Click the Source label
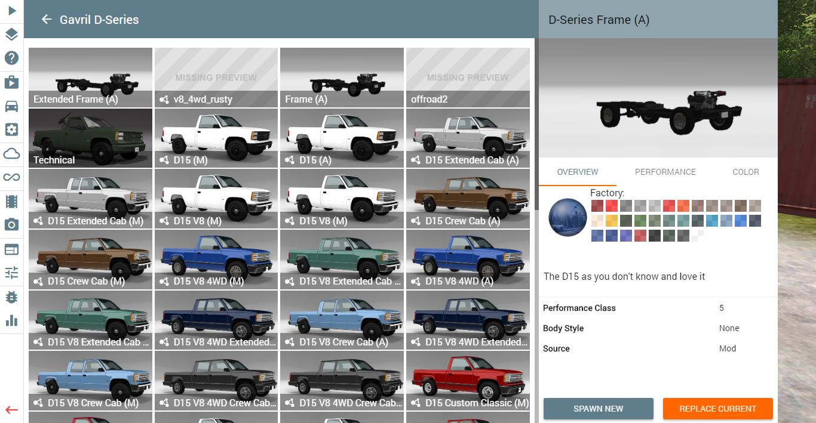The height and width of the screenshot is (423, 816). [x=556, y=348]
